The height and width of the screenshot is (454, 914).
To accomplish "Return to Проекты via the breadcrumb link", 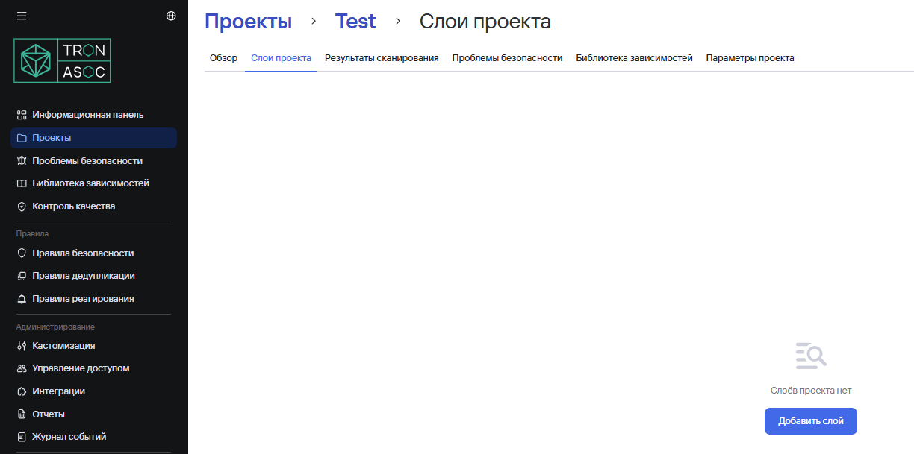I will (x=248, y=21).
